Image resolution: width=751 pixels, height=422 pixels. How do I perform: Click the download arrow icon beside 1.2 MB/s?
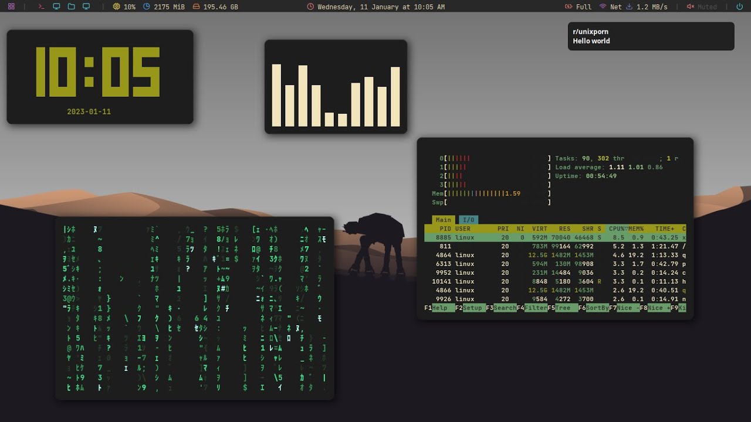tap(630, 7)
